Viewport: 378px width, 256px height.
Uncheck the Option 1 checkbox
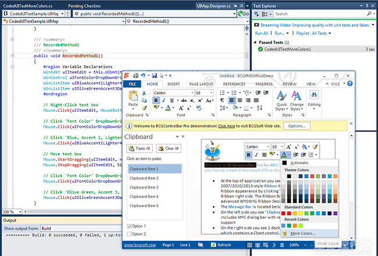[129, 226]
